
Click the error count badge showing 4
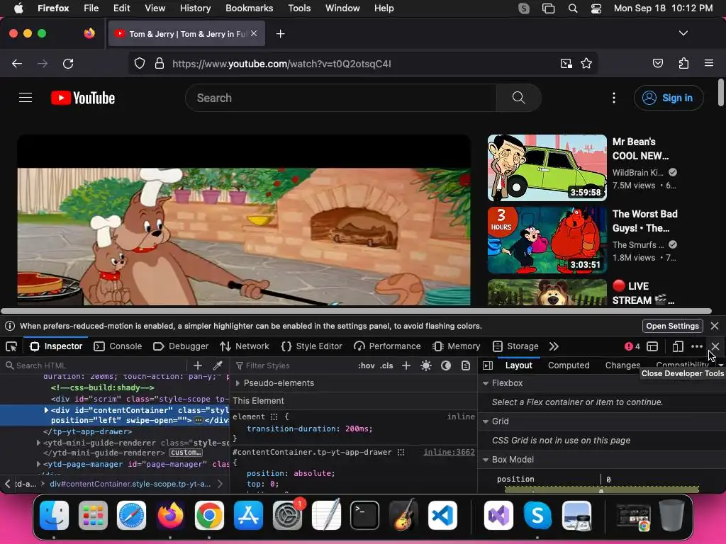pos(632,346)
